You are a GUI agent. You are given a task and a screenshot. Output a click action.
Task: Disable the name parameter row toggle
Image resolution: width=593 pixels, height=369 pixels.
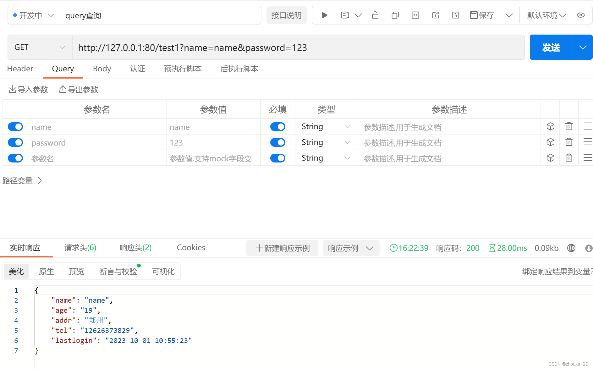pyautogui.click(x=15, y=127)
